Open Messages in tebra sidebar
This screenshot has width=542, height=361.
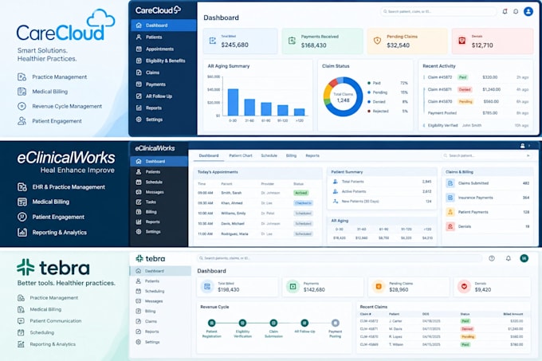(160, 301)
